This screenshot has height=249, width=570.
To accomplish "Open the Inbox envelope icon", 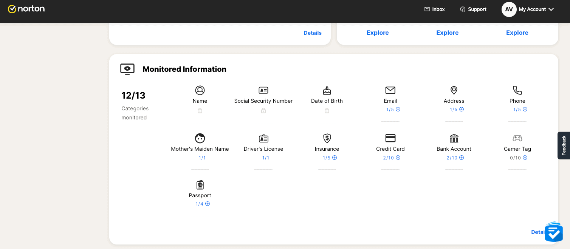I will [427, 9].
